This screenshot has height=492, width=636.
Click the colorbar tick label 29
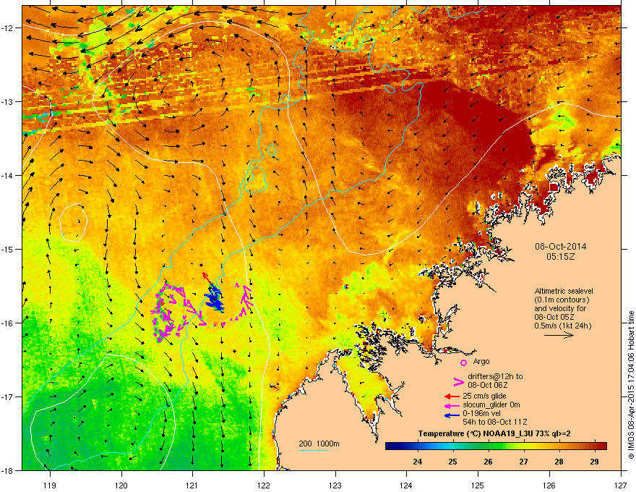coord(594,462)
